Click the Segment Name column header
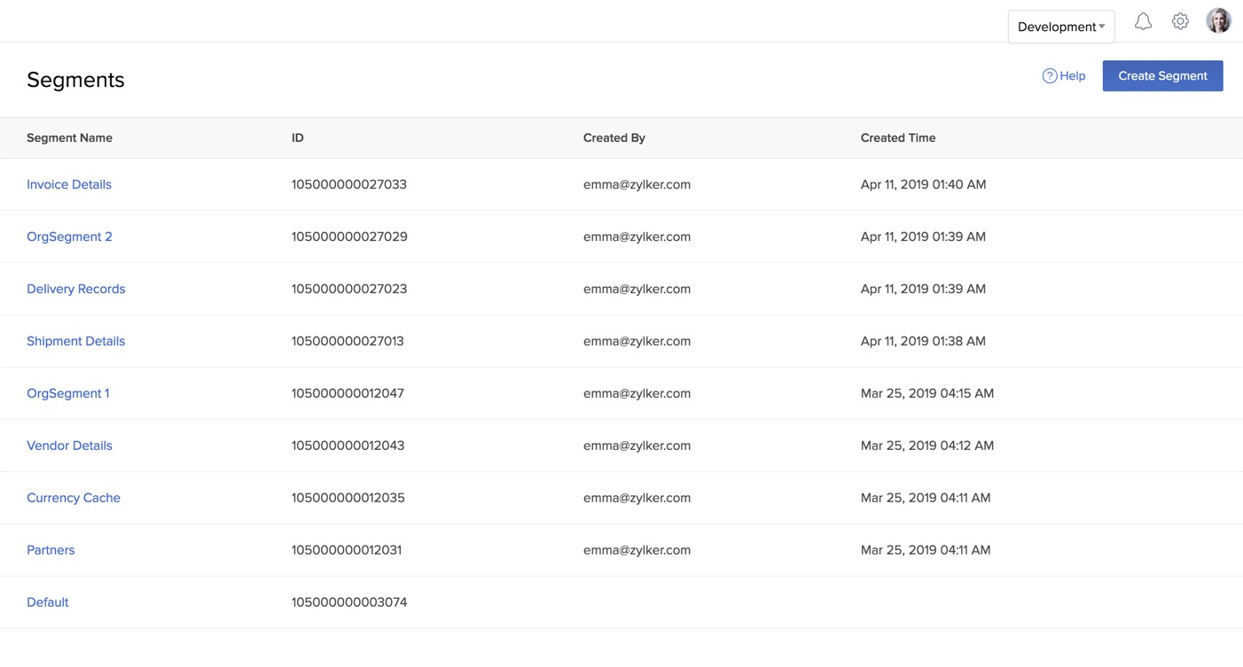The image size is (1243, 667). click(x=69, y=138)
